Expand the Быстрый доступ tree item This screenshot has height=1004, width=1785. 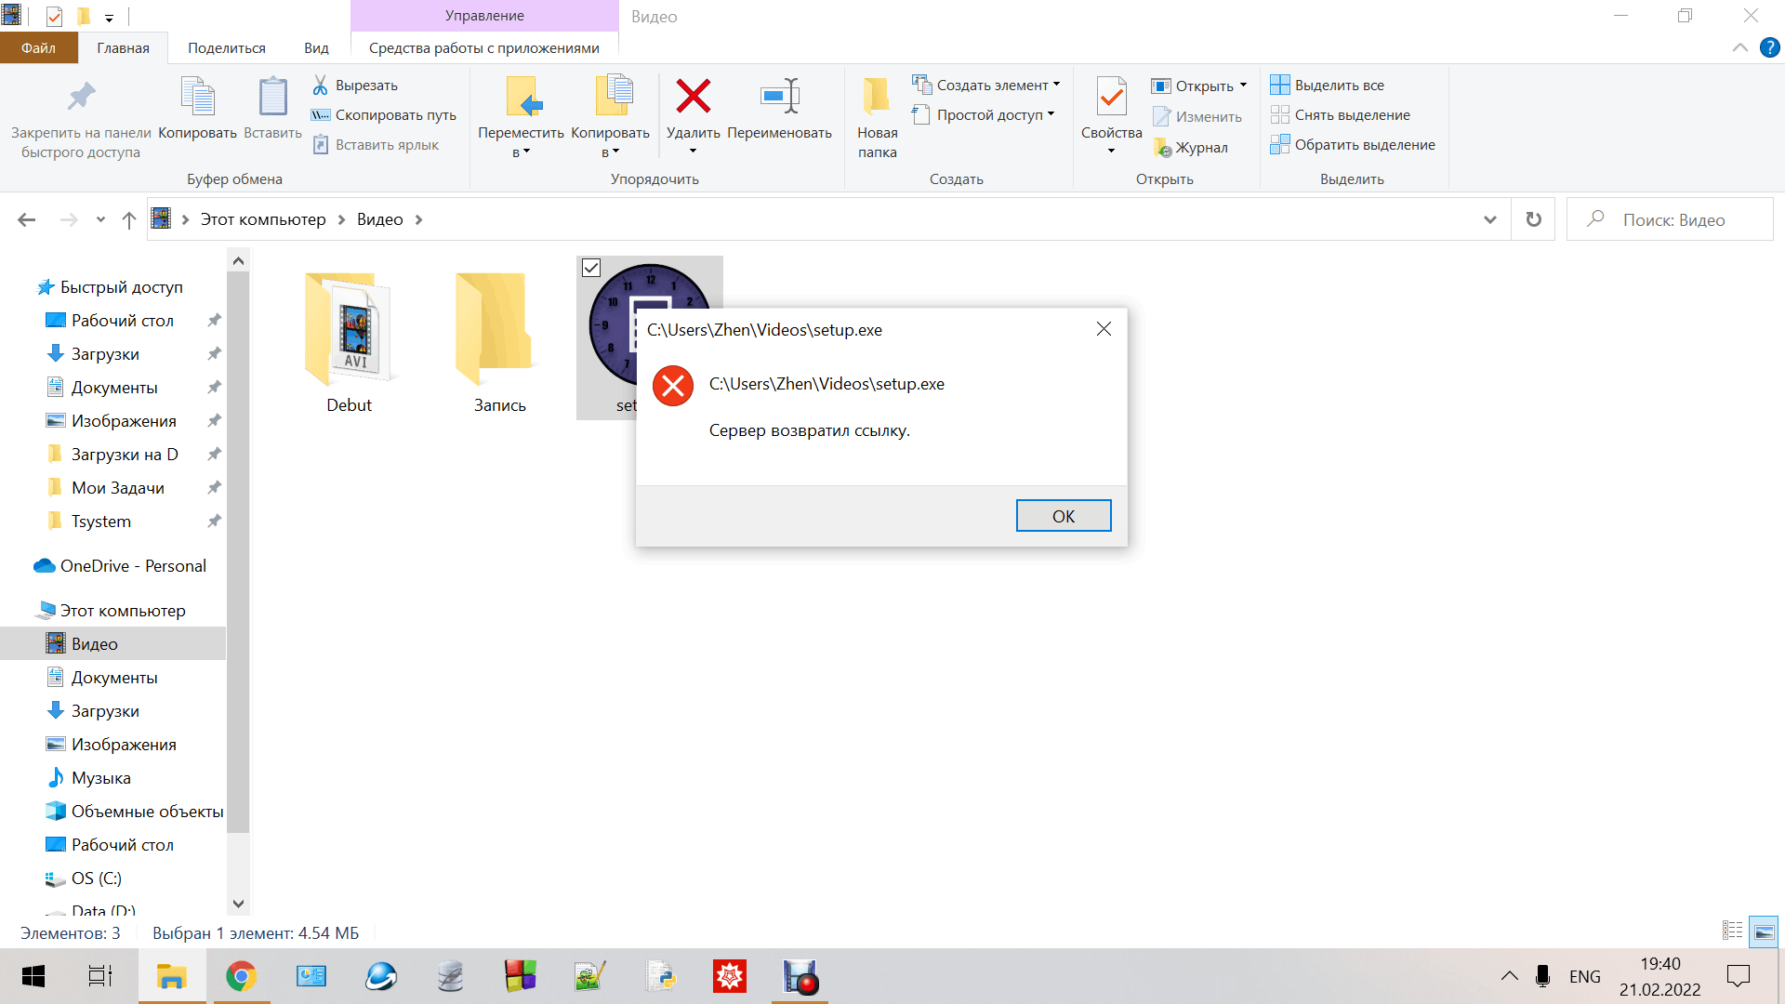(20, 287)
